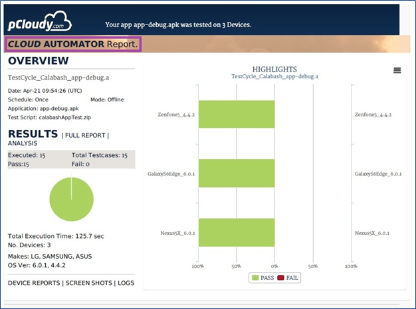Click the GalaxyS6Edge_6.0.1 pass bar

pos(236,173)
